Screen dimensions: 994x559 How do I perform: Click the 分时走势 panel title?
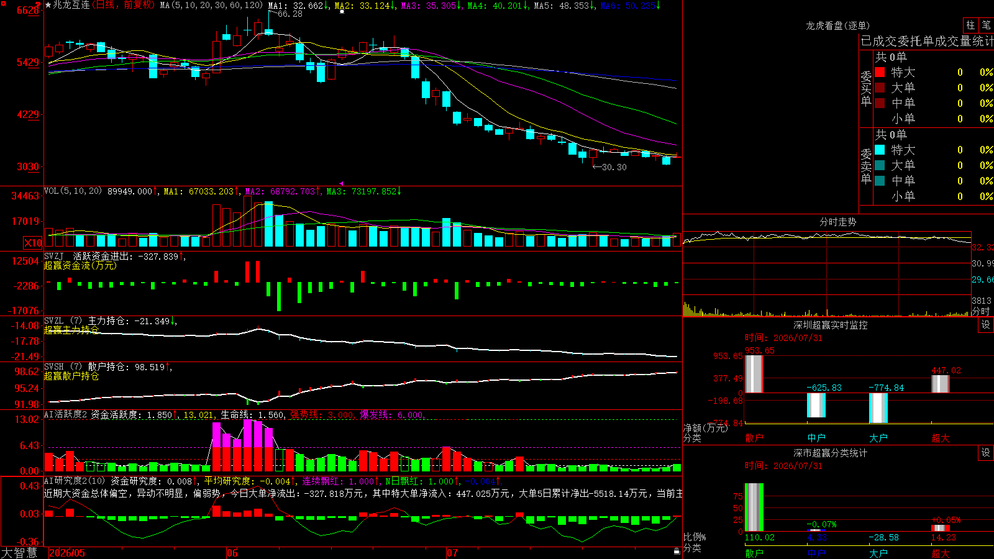[838, 222]
